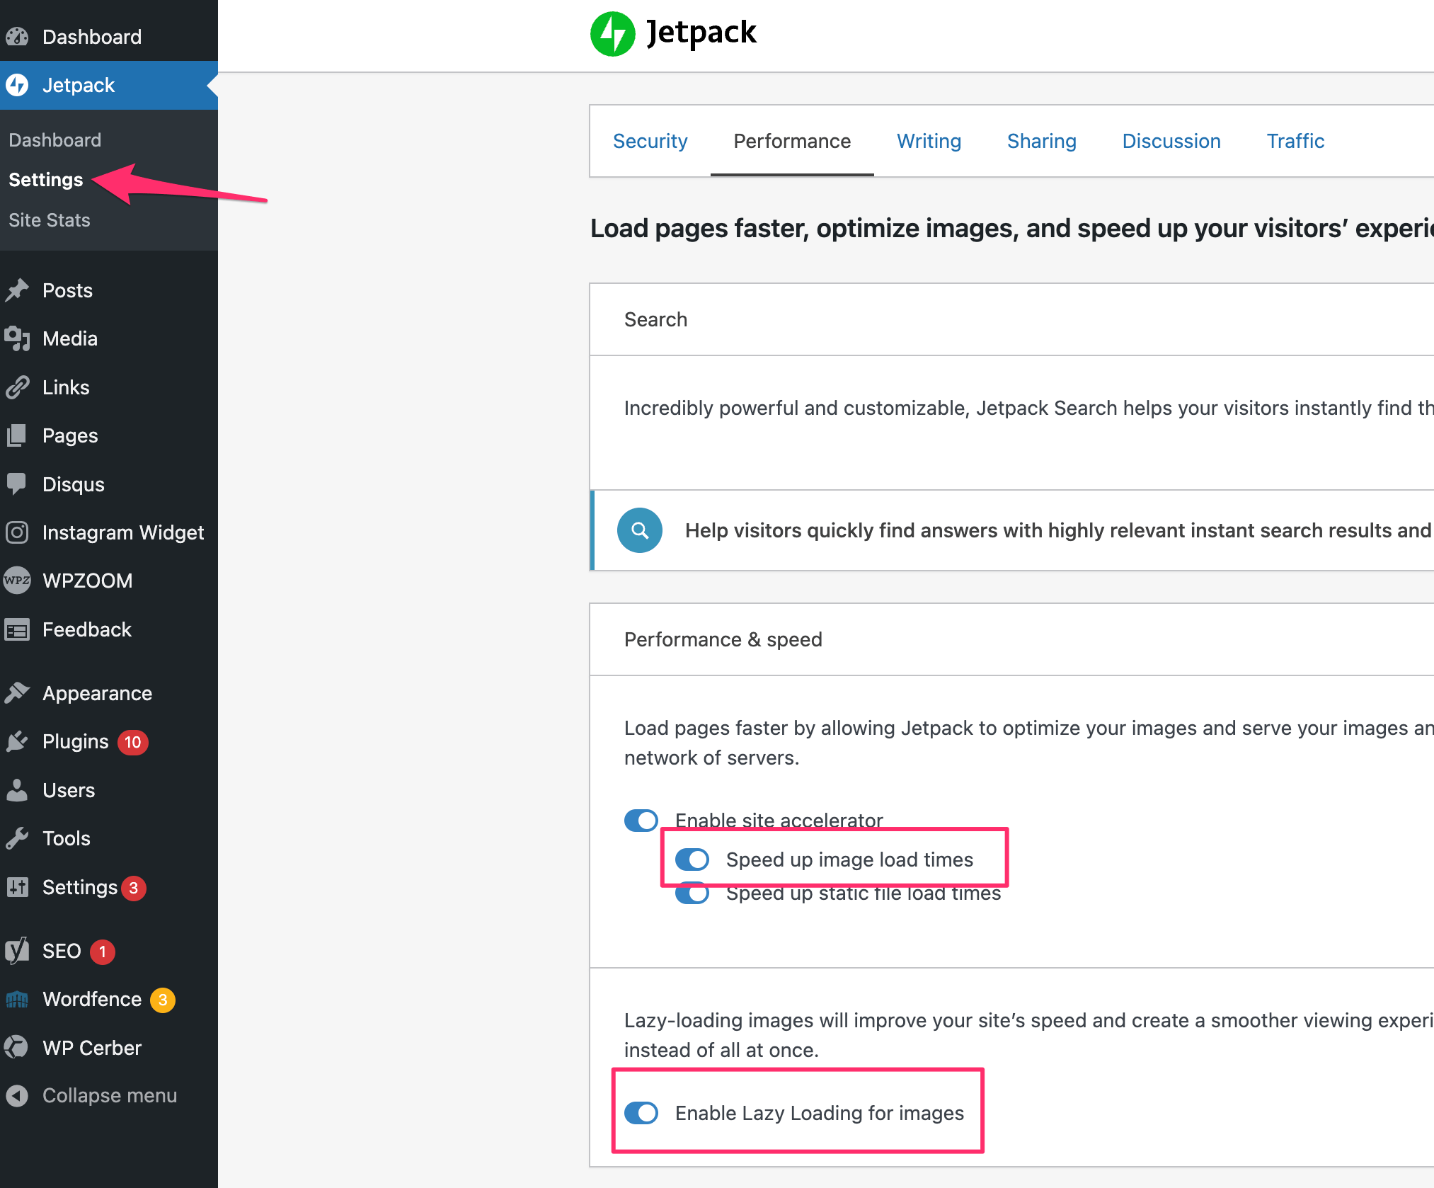This screenshot has height=1188, width=1434.
Task: Open WP Cerber menu label
Action: coord(92,1048)
